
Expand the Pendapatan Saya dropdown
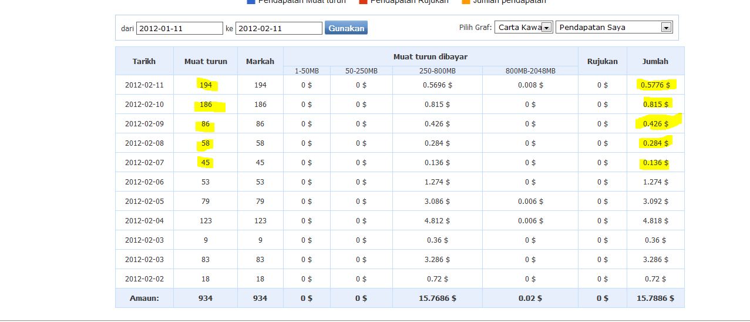(x=614, y=27)
